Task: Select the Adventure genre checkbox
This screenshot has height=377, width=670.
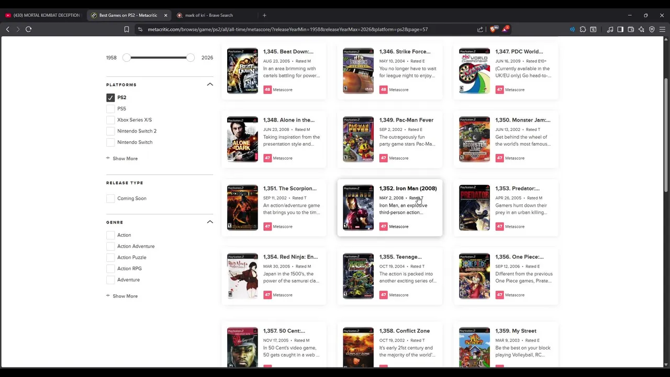Action: [110, 280]
